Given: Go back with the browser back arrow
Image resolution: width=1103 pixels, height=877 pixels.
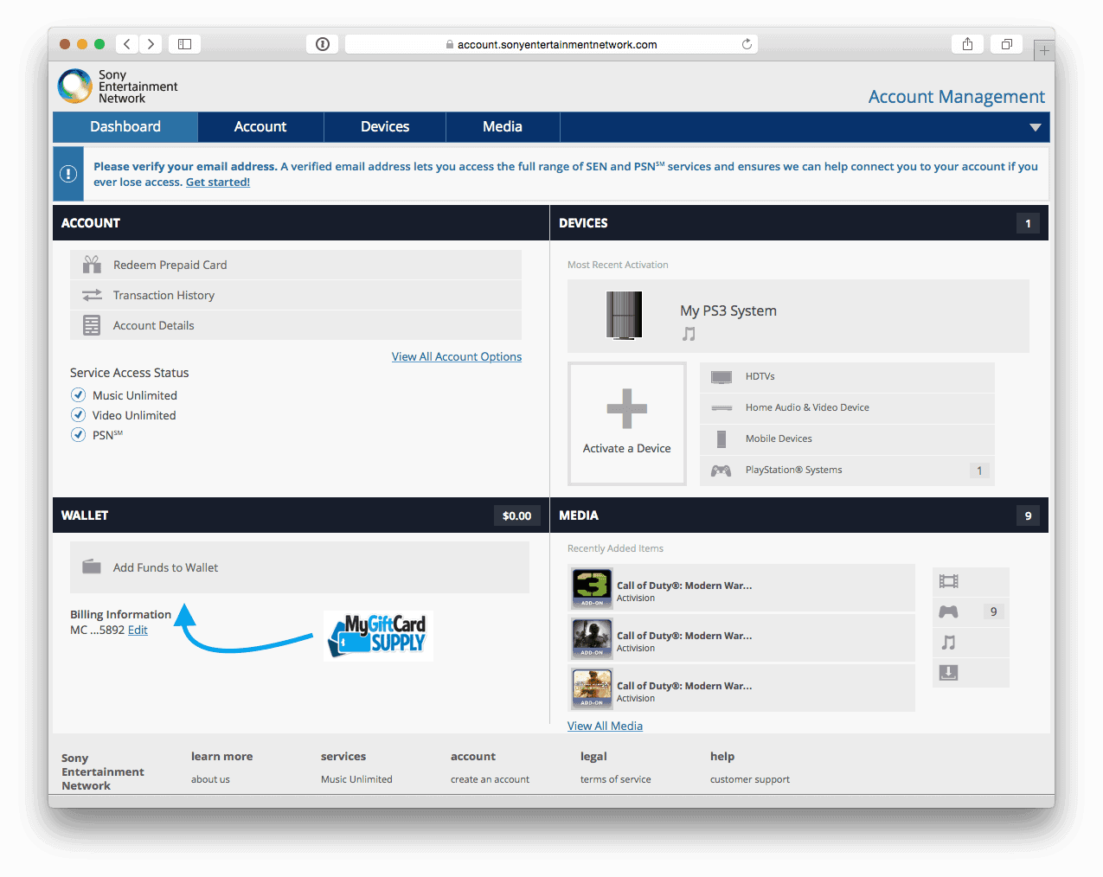Looking at the screenshot, I should 127,44.
